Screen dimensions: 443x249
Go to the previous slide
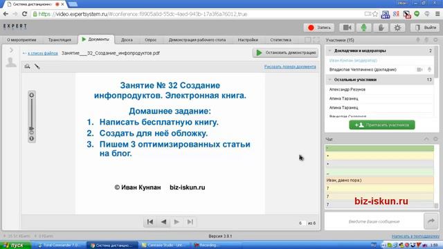click(163, 222)
